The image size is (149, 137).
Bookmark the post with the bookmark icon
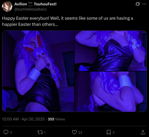pos(109,132)
